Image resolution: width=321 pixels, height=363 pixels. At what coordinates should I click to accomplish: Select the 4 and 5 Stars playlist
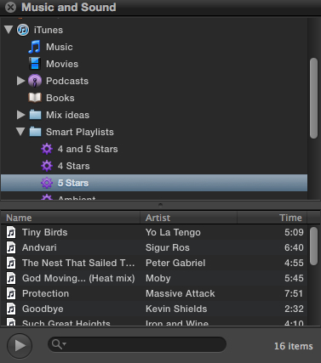click(88, 149)
